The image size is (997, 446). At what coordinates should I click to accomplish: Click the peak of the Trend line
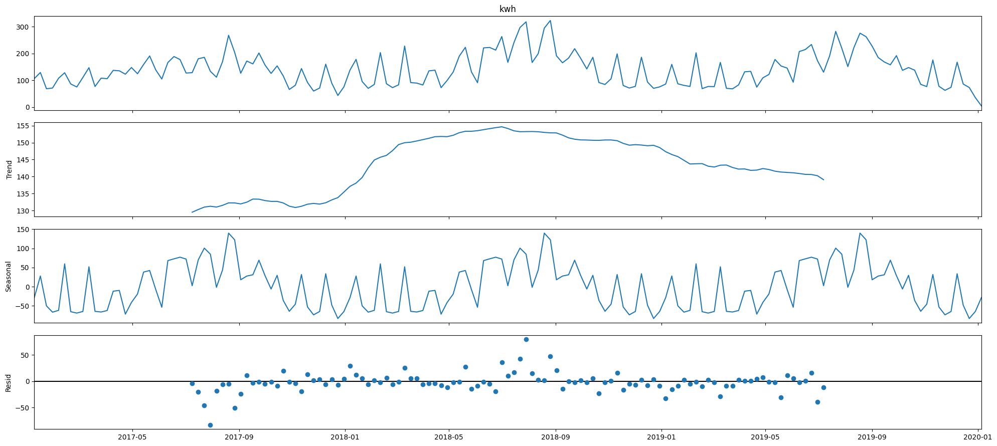pos(502,127)
